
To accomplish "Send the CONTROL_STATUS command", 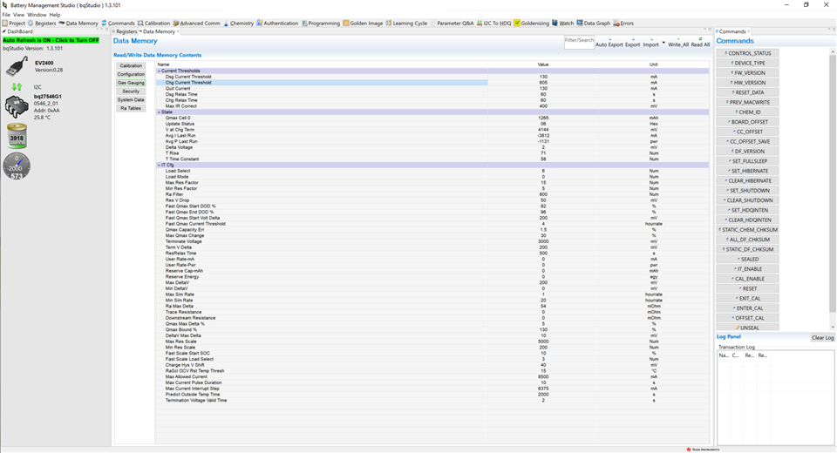I will [747, 53].
